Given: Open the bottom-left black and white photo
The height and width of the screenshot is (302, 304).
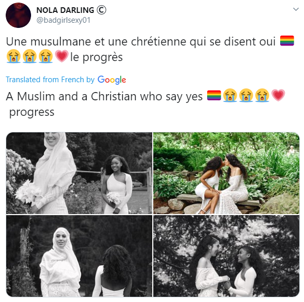Looking at the screenshot, I should 79,256.
